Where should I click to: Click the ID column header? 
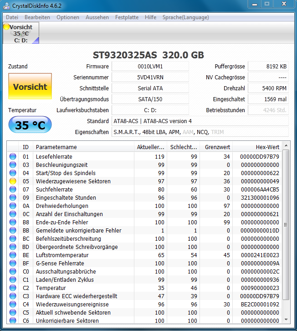point(26,147)
